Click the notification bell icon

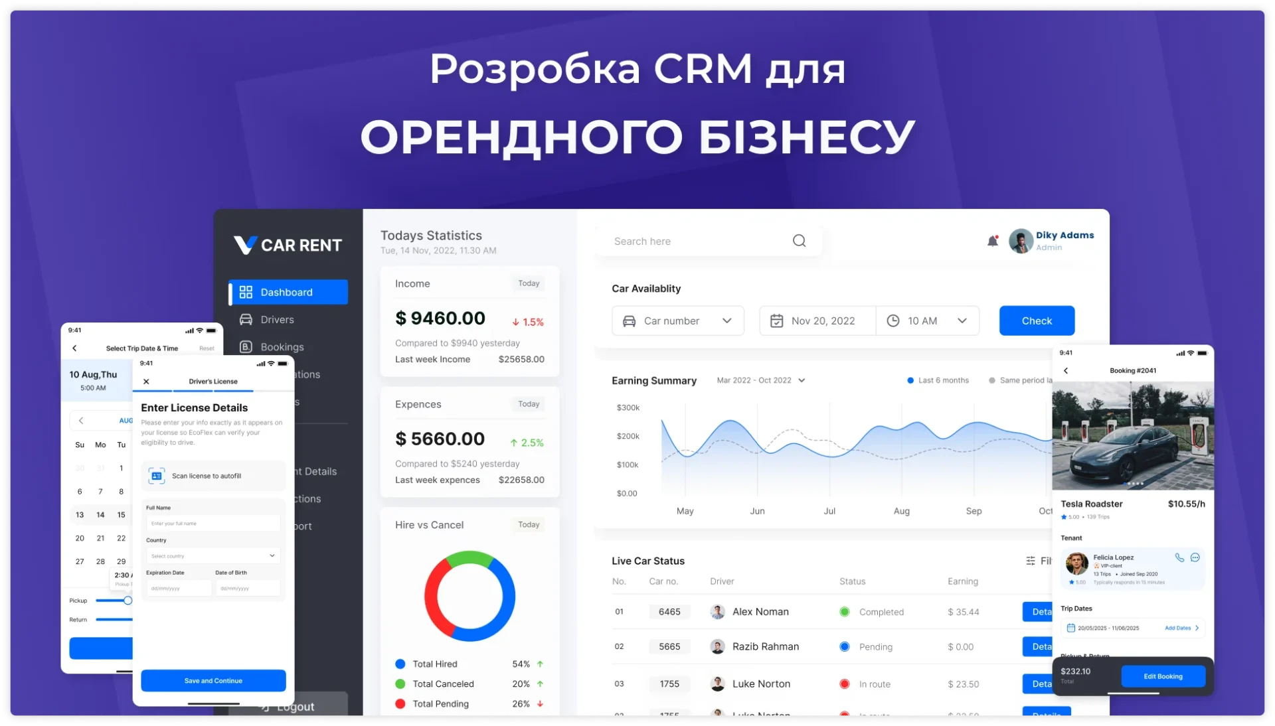992,241
